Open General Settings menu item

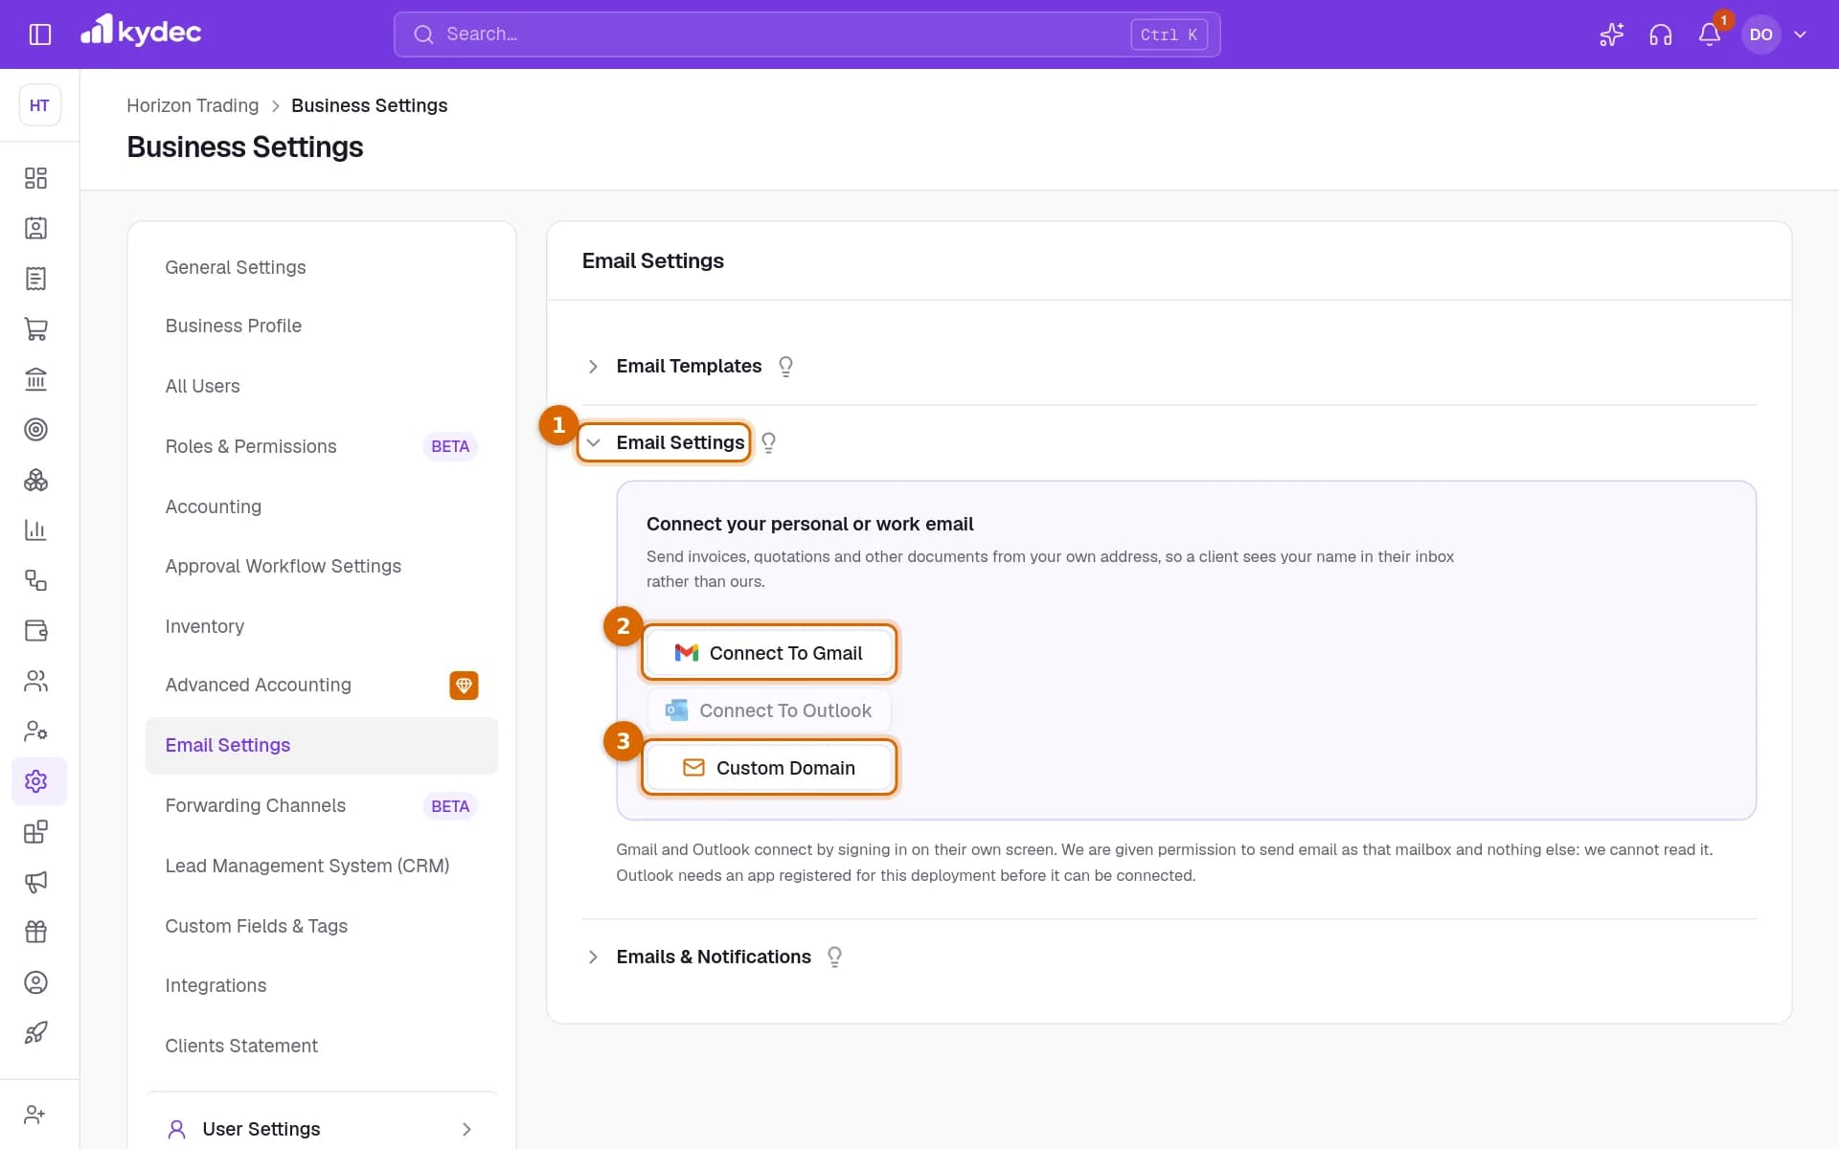(x=322, y=267)
